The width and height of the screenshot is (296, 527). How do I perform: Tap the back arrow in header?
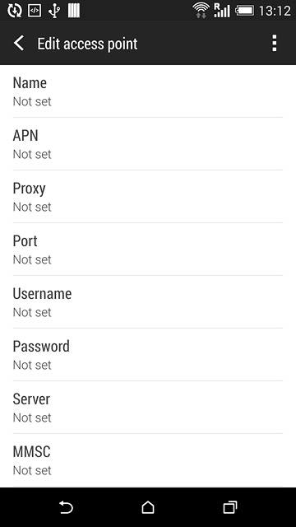point(19,44)
